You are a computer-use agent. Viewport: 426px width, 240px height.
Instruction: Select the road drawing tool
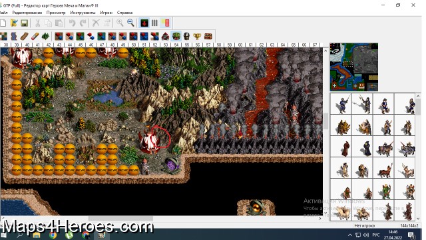[25, 36]
